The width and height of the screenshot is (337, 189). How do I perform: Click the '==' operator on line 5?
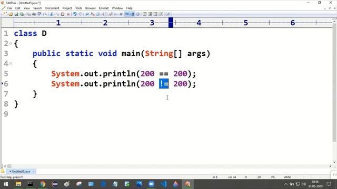pyautogui.click(x=164, y=73)
